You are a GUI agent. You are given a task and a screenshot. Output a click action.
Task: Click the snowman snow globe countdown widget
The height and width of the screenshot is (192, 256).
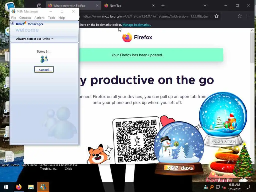(179, 148)
